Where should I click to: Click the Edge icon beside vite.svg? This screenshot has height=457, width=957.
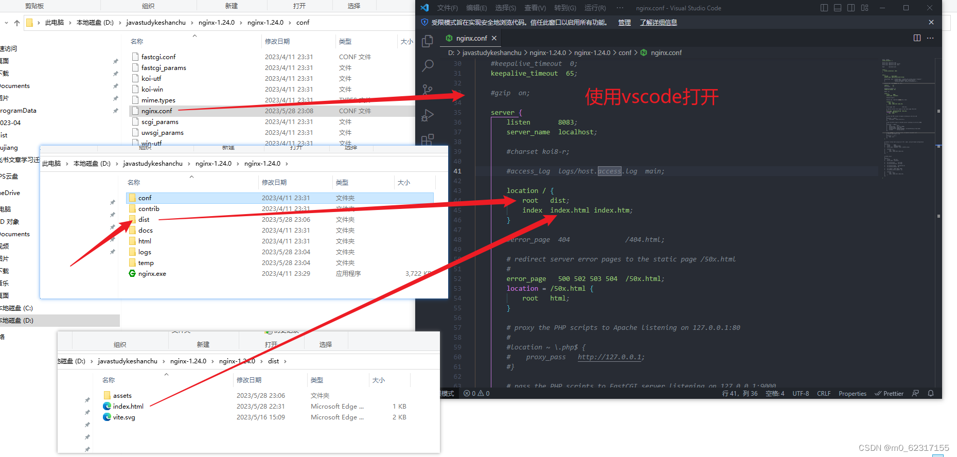point(107,417)
